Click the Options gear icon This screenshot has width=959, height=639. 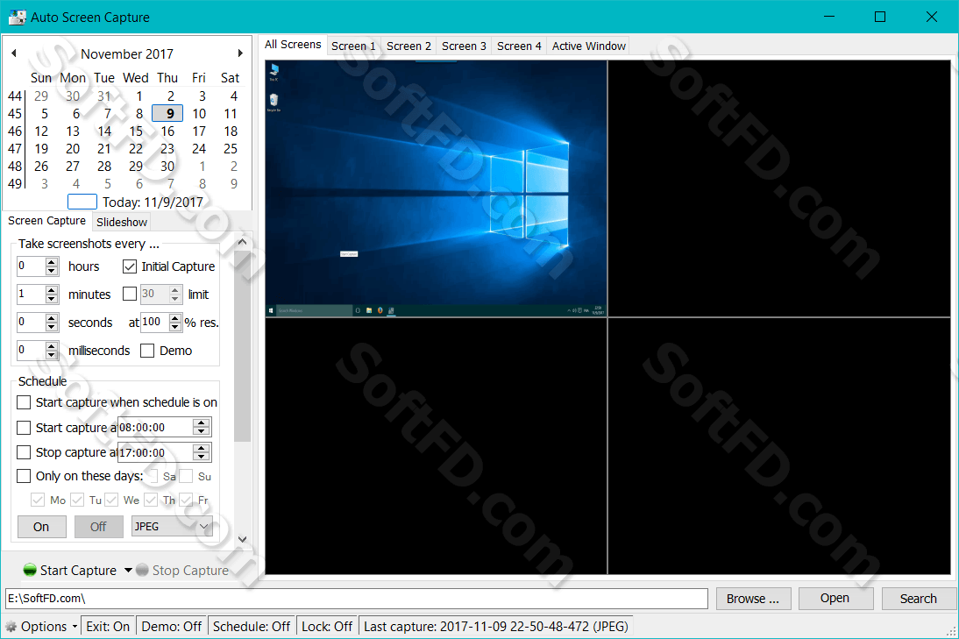[x=11, y=627]
